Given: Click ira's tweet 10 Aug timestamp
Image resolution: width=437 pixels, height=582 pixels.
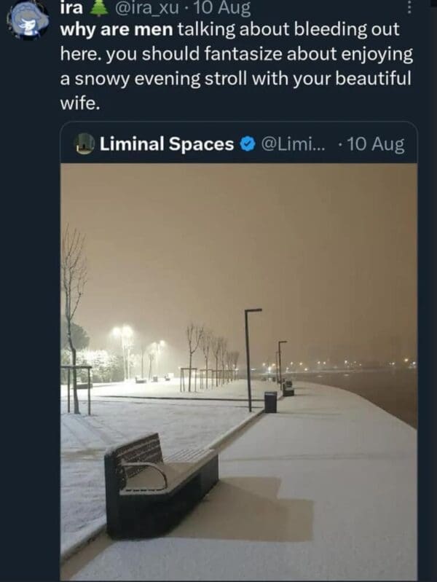Looking at the screenshot, I should pyautogui.click(x=223, y=9).
